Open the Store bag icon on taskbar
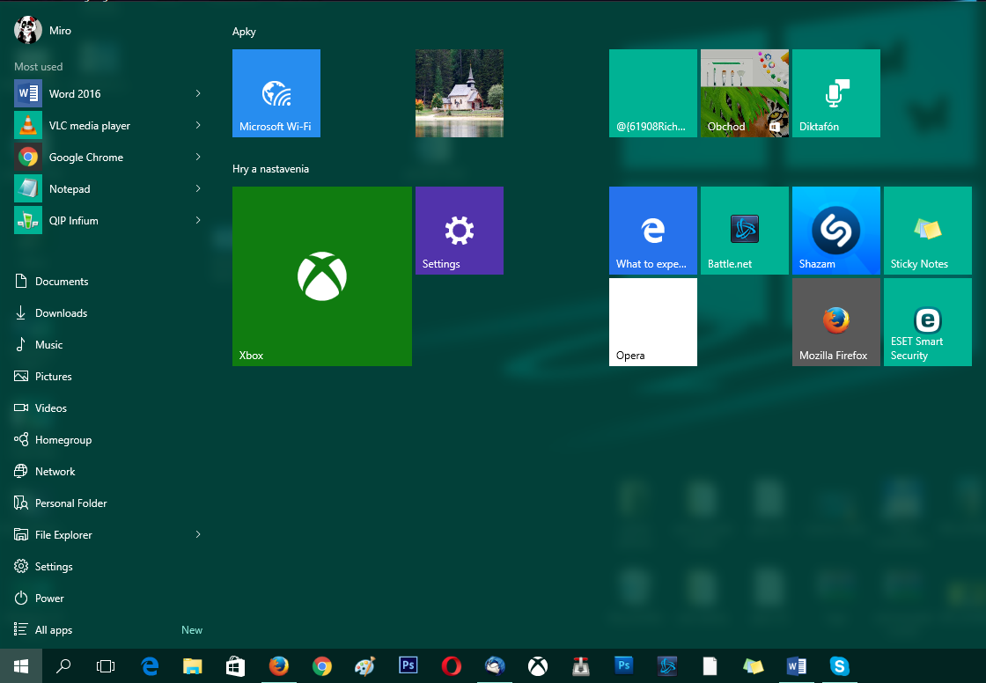 point(235,665)
